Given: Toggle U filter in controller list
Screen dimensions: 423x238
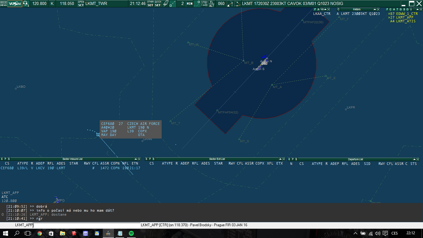Looking at the screenshot, I should tap(411, 9).
